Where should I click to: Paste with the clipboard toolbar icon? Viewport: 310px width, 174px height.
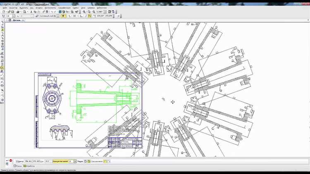click(x=38, y=12)
